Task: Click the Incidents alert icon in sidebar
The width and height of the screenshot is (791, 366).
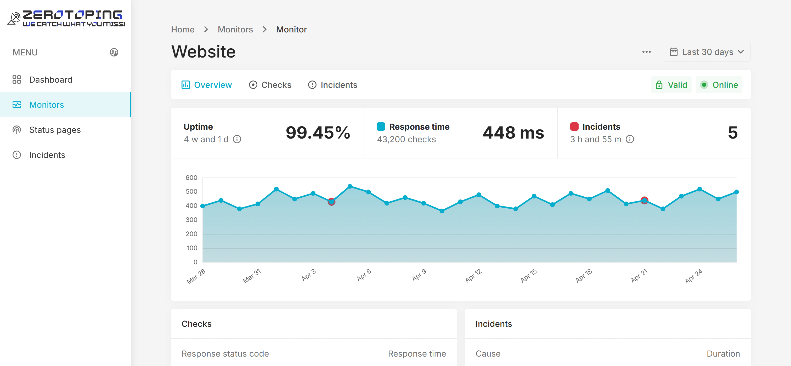Action: pyautogui.click(x=16, y=155)
